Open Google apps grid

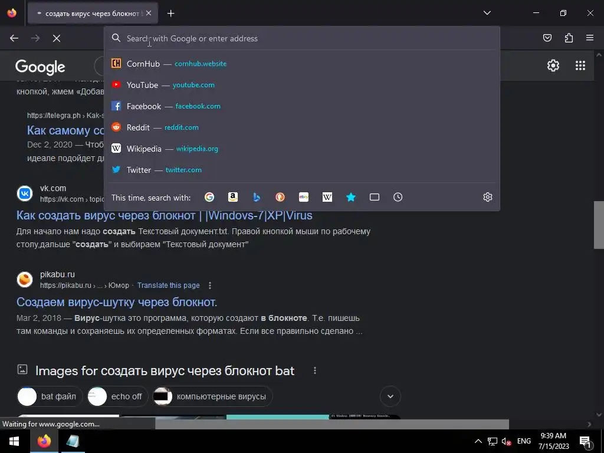tap(580, 65)
